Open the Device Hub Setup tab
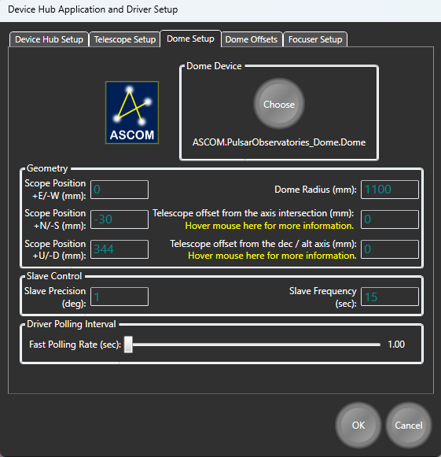441x457 pixels. (x=49, y=39)
